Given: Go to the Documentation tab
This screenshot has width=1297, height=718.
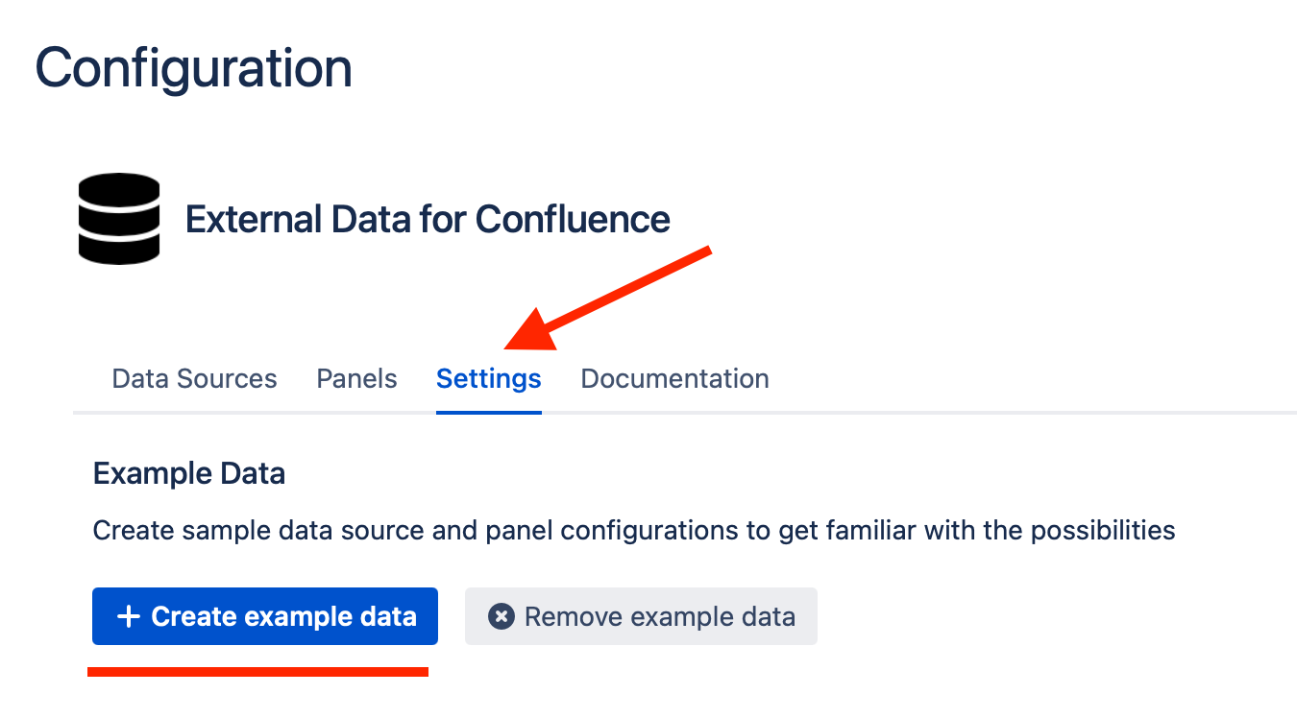Looking at the screenshot, I should click(674, 379).
